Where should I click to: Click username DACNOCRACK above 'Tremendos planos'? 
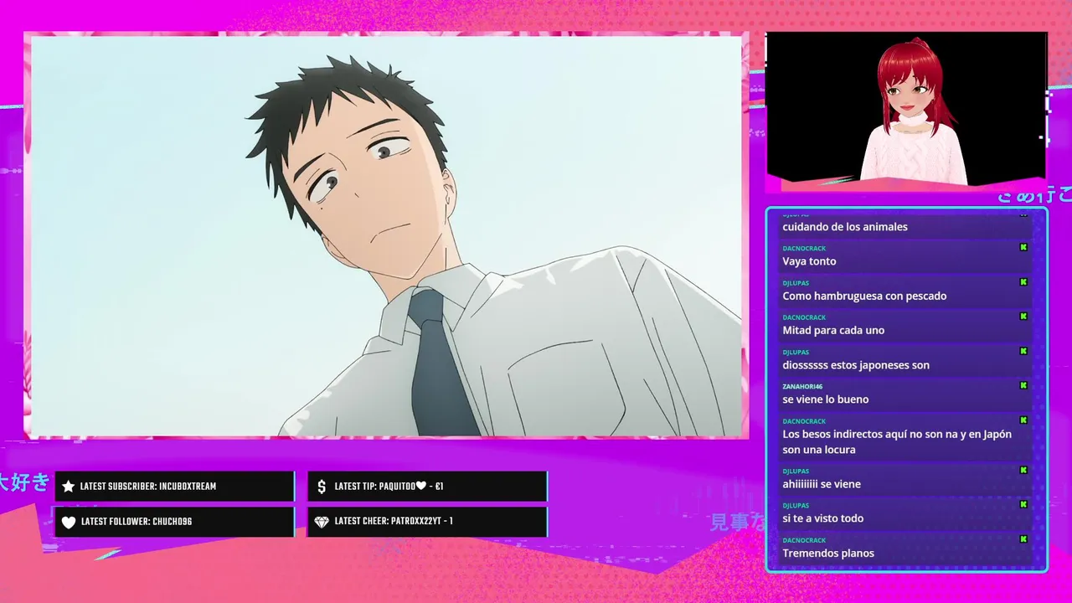tap(804, 540)
